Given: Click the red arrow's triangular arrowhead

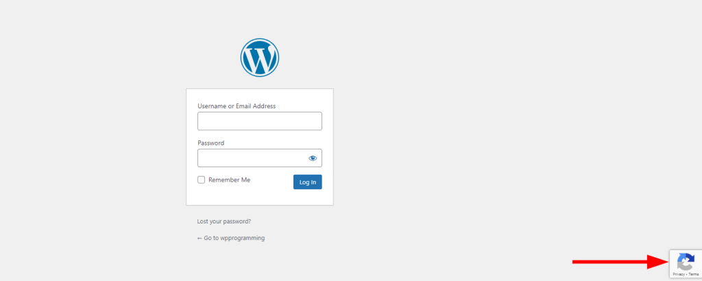Looking at the screenshot, I should pyautogui.click(x=659, y=261).
